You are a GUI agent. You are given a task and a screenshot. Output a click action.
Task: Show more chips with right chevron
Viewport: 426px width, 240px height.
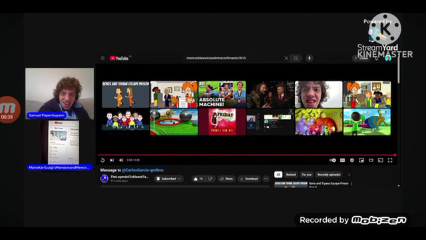(349, 175)
